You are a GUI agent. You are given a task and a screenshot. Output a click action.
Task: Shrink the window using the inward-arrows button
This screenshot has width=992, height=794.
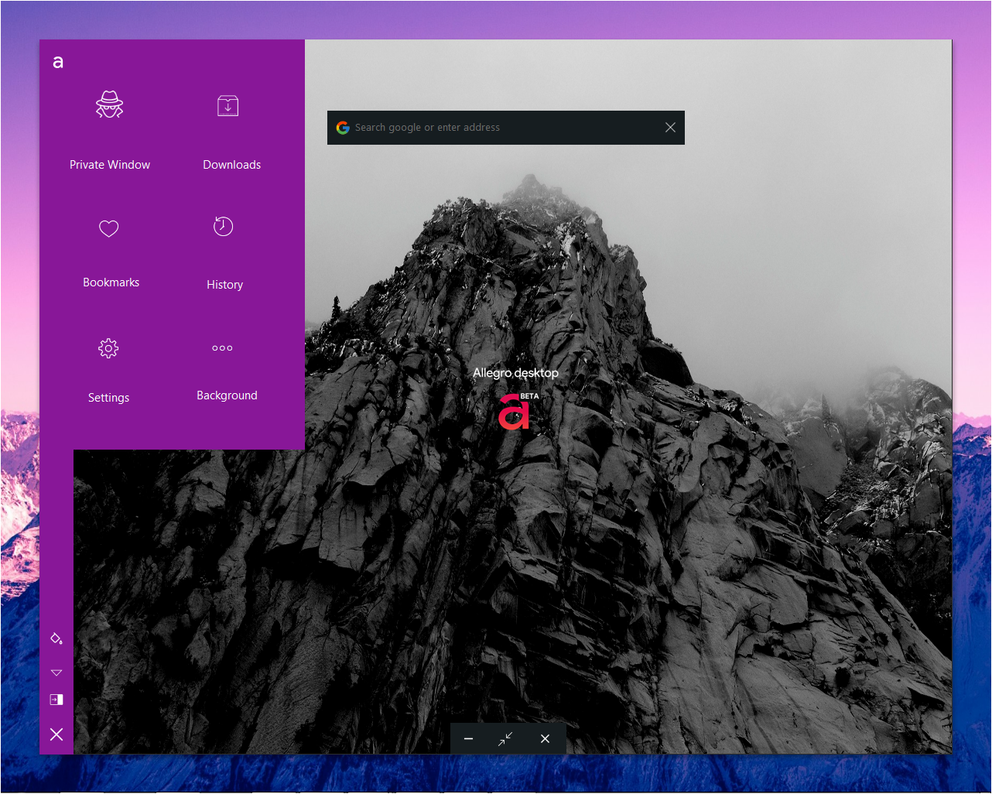pos(505,739)
